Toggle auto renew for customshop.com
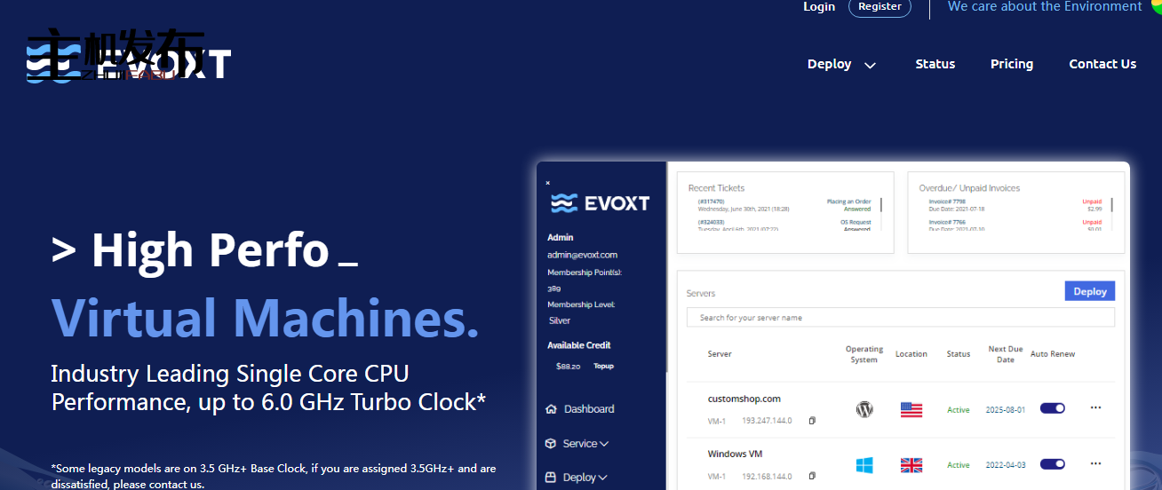This screenshot has height=490, width=1162. tap(1052, 408)
